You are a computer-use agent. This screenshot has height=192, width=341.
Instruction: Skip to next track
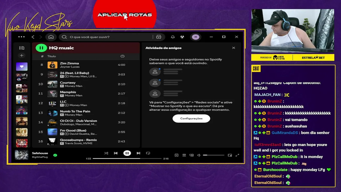pyautogui.click(x=138, y=153)
